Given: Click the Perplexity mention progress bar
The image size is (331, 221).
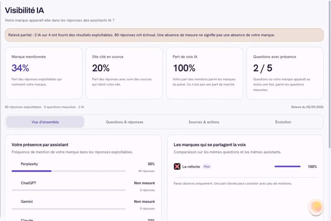Looking at the screenshot, I should click(x=68, y=171).
